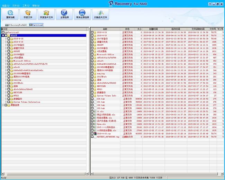Click the nanjing folder icon in the file list
The height and width of the screenshot is (180, 225).
(95, 73)
